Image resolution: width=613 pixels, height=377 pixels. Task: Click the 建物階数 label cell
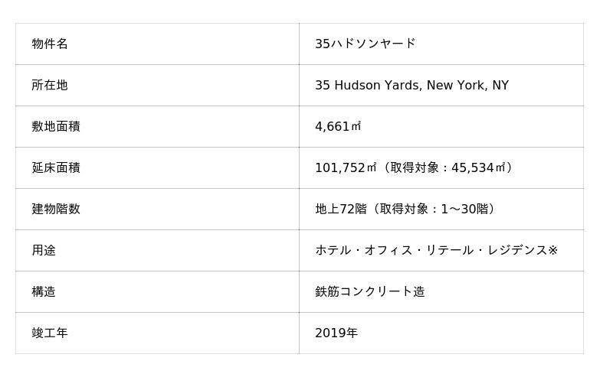56,209
